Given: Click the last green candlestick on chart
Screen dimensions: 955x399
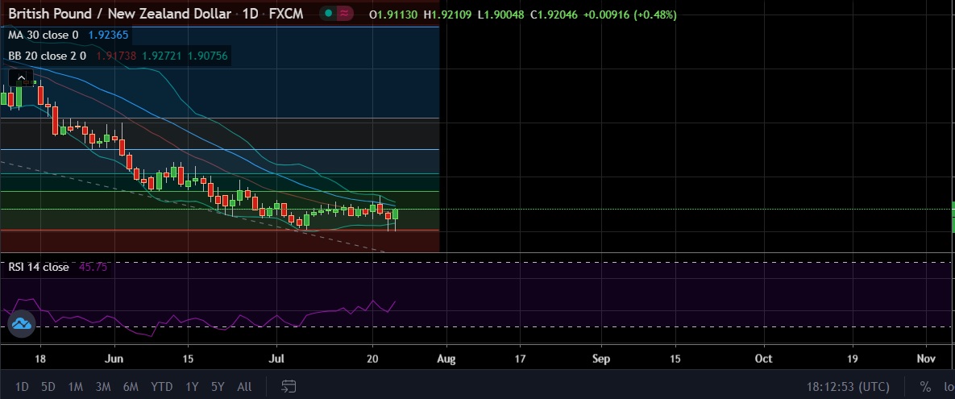Looking at the screenshot, I should click(395, 214).
